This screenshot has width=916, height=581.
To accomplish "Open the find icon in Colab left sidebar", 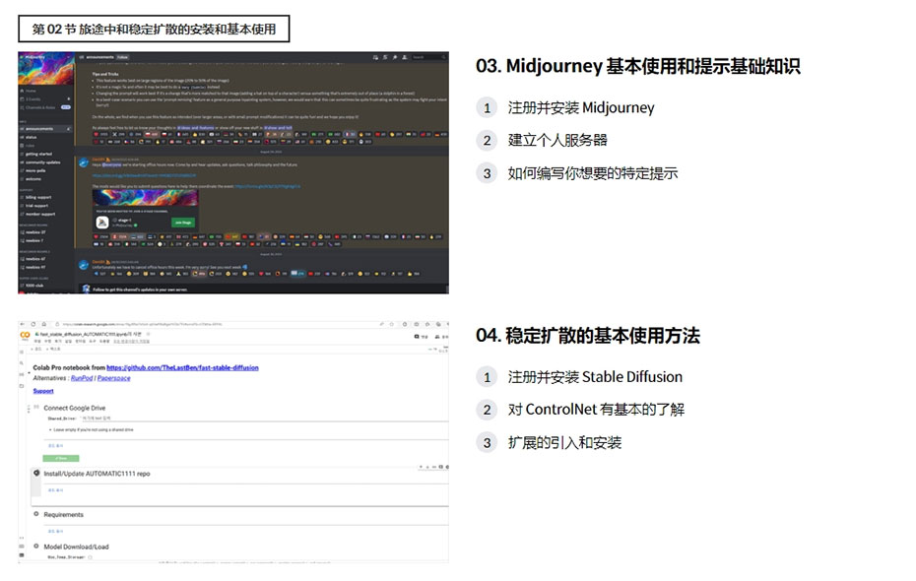I will (x=22, y=363).
